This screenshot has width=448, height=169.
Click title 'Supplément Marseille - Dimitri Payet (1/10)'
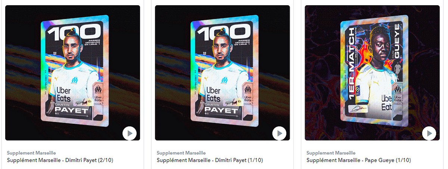(x=210, y=160)
